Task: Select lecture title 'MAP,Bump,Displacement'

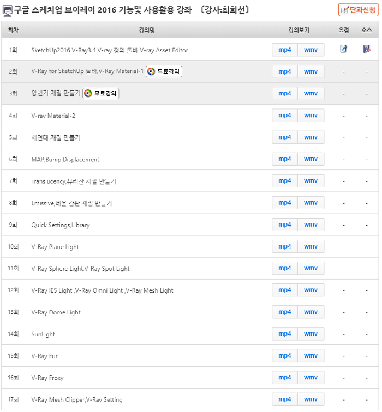Action: (65, 160)
